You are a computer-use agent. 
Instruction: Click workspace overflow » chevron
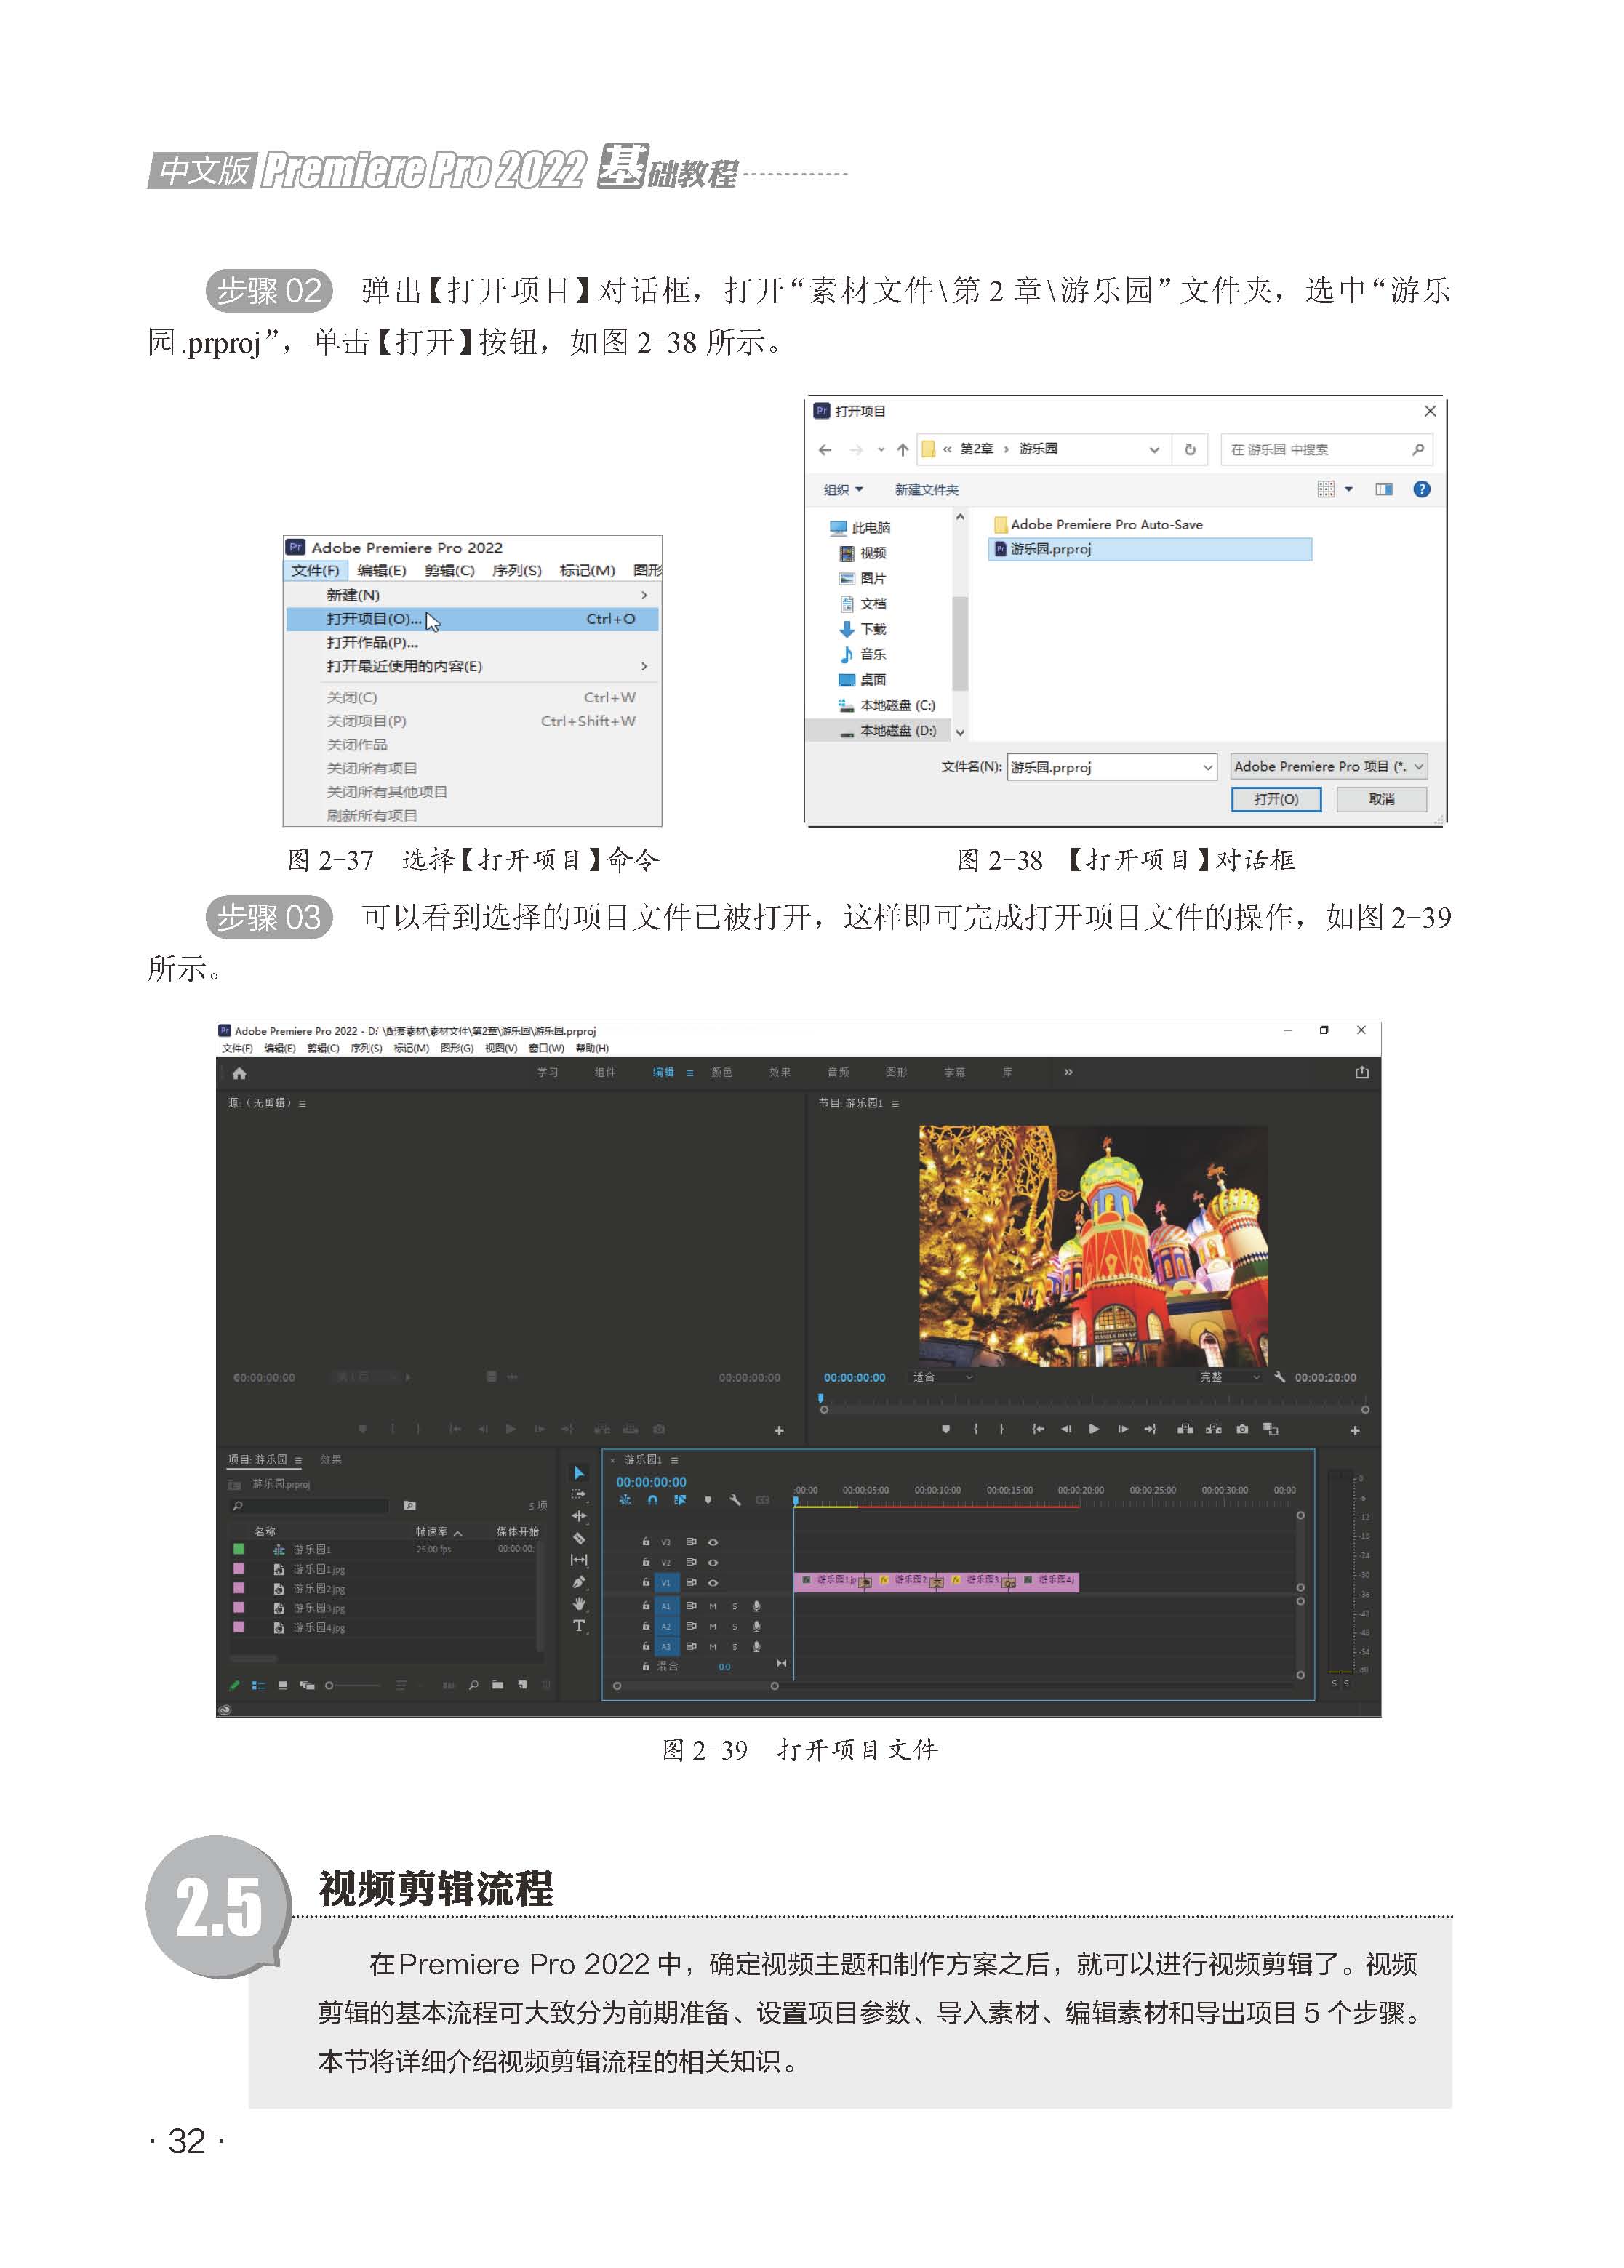[1068, 1072]
